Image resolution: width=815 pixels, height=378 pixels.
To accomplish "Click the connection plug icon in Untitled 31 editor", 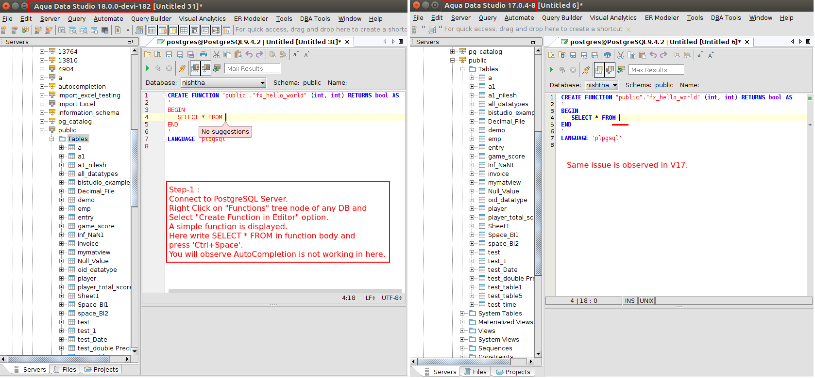I will click(182, 68).
